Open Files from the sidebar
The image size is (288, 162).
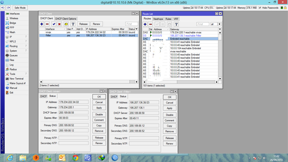(12, 60)
